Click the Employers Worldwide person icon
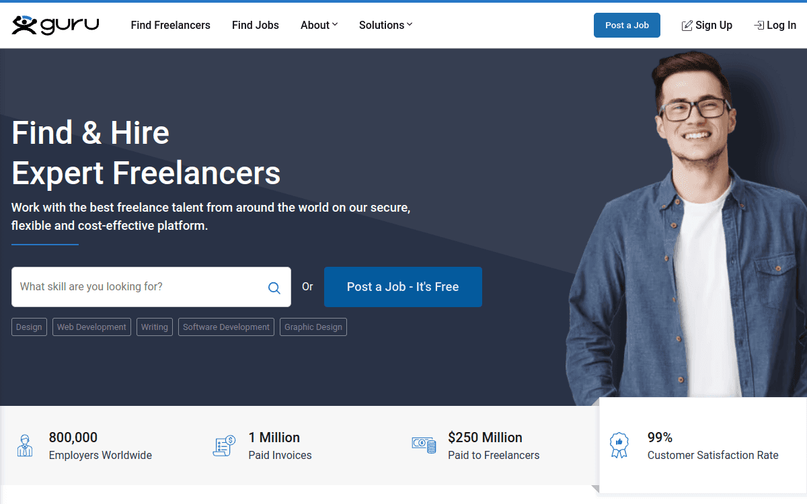 tap(24, 446)
